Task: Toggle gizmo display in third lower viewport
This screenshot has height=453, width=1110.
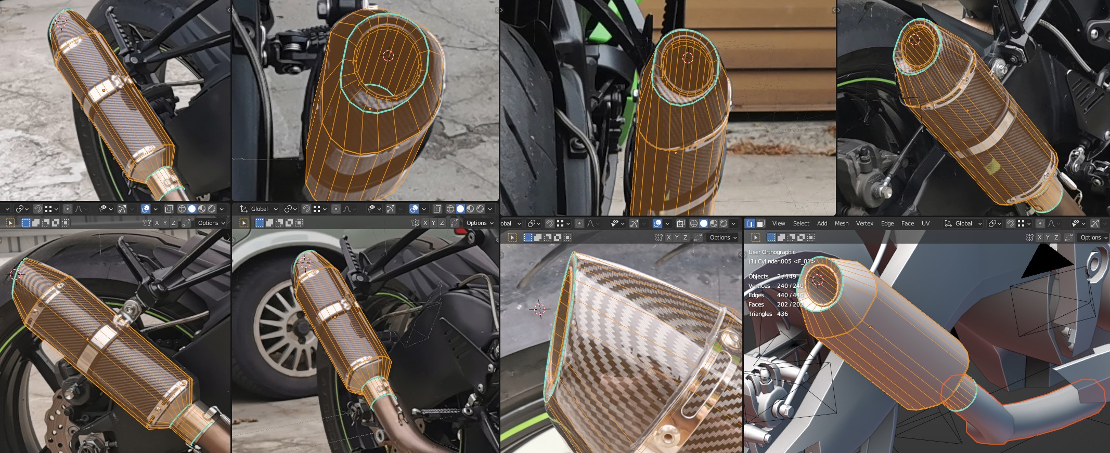Action: (x=634, y=223)
